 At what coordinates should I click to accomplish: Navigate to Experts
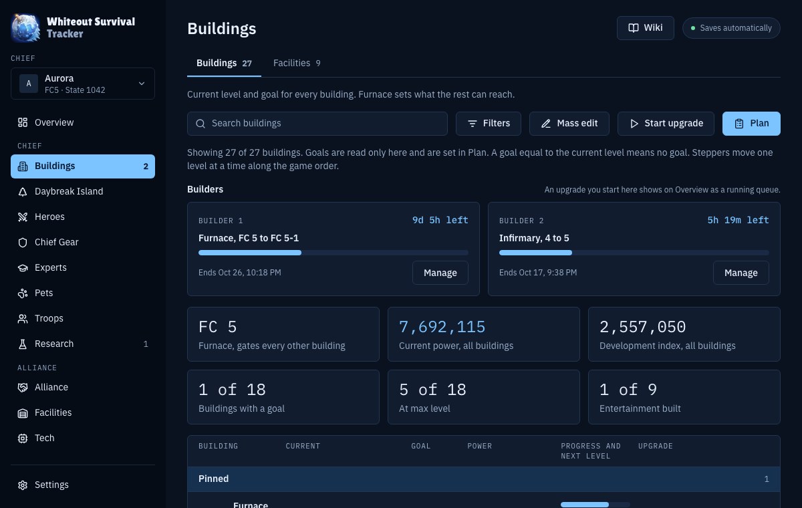83,268
